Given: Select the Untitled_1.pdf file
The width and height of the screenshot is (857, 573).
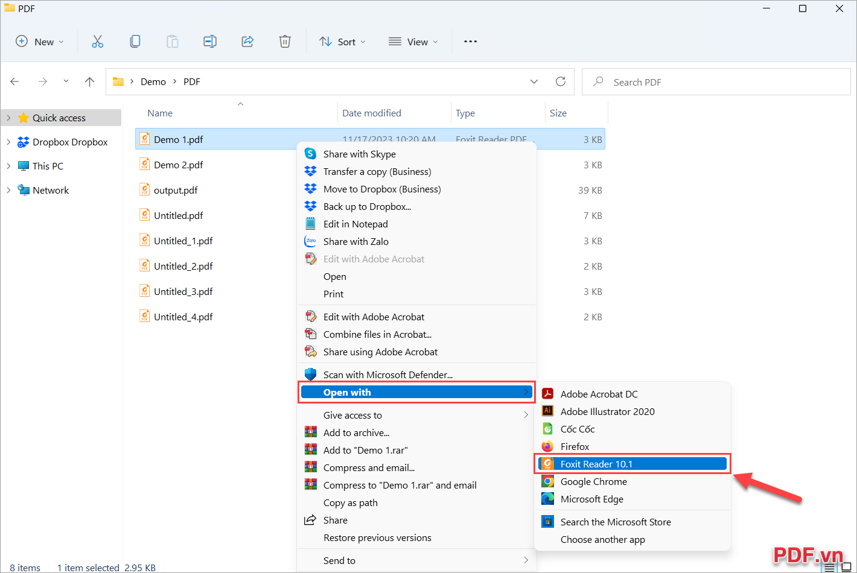Looking at the screenshot, I should [183, 241].
